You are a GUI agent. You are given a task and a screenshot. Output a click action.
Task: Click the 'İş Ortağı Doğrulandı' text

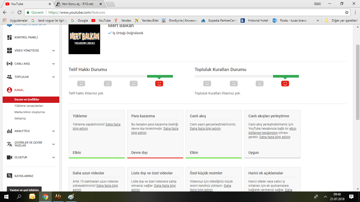click(128, 33)
